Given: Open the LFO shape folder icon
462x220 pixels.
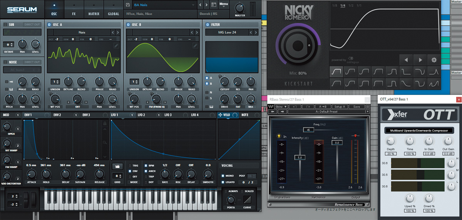Looking at the screenshot, I should tap(118, 166).
